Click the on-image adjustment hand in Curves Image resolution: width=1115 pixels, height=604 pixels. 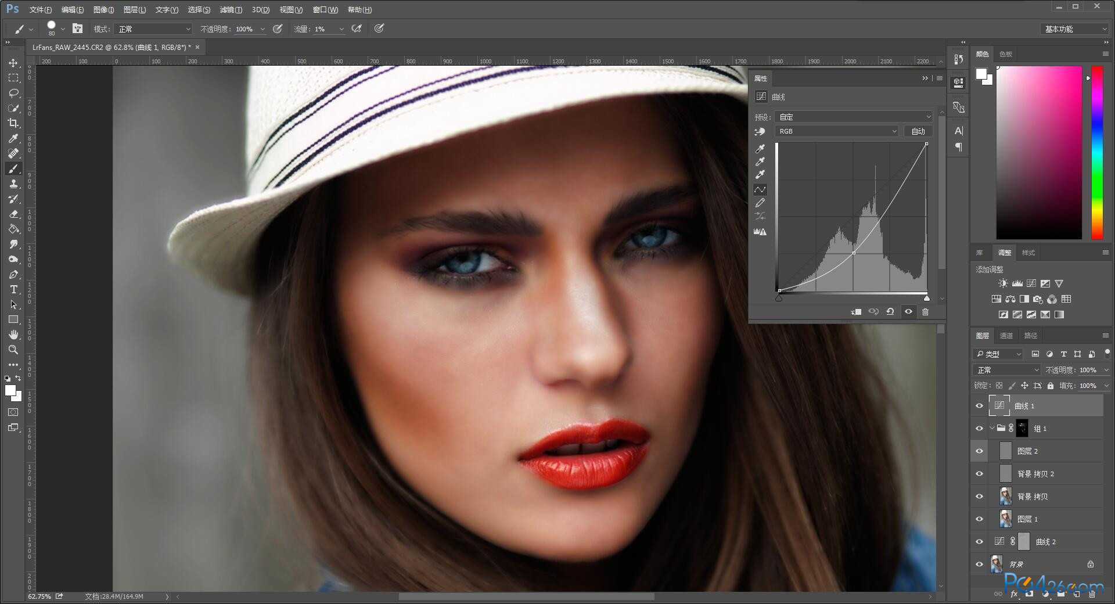[760, 132]
